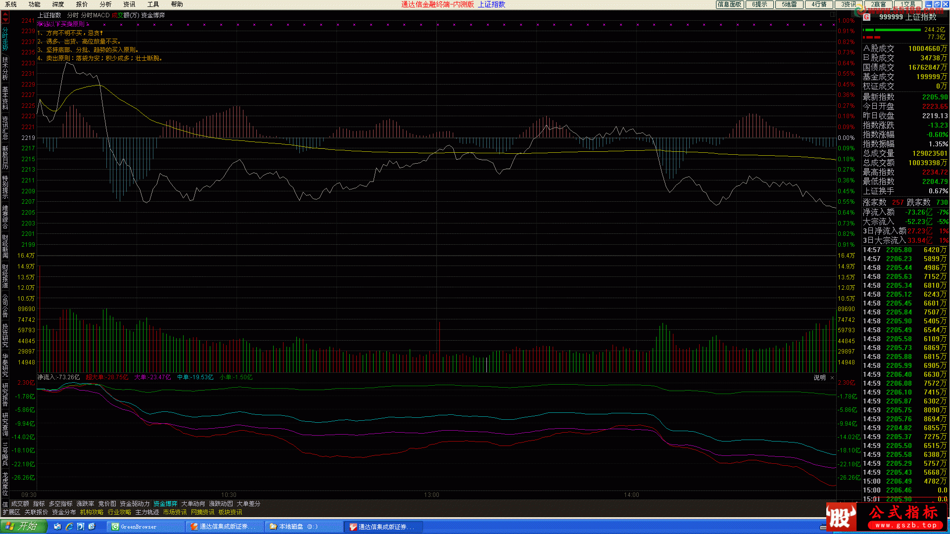Open the 网摘资讯 tab
This screenshot has height=534, width=950.
click(203, 512)
